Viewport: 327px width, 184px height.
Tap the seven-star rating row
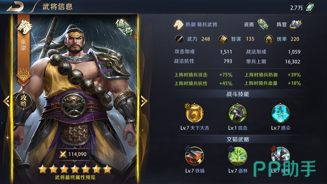click(75, 169)
